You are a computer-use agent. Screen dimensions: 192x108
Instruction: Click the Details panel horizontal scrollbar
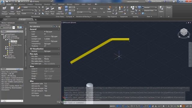coord(12,101)
